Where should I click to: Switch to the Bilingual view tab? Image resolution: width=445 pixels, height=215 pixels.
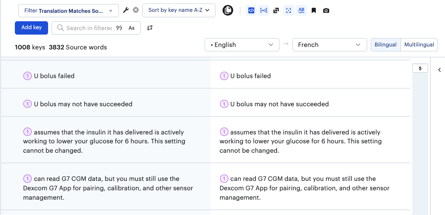pos(386,45)
